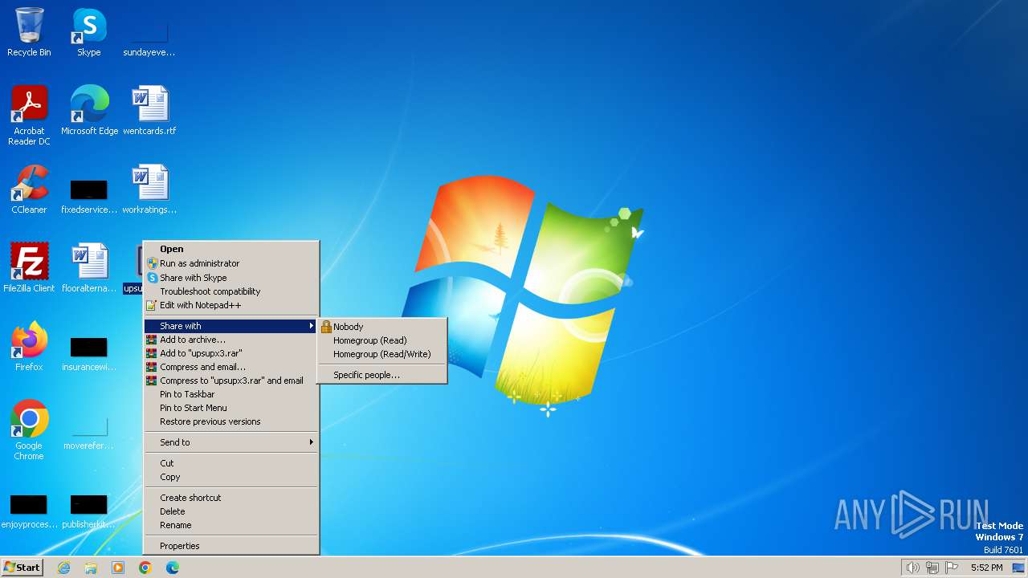Choose Pin to Taskbar
This screenshot has height=578, width=1028.
[x=231, y=394]
